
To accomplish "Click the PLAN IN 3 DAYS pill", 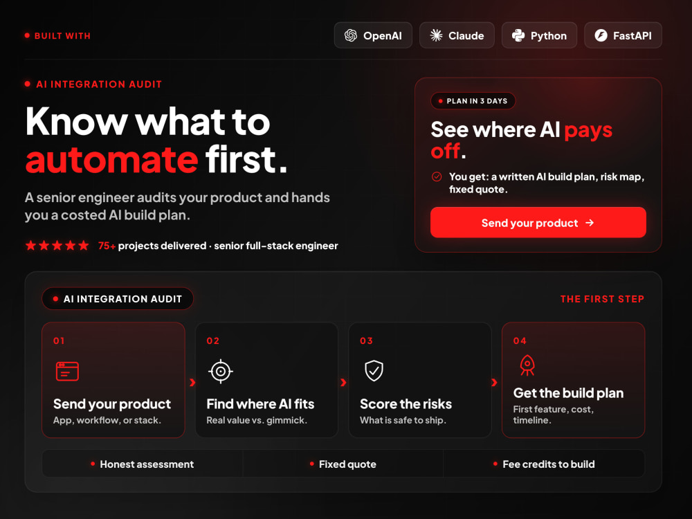I will coord(473,101).
